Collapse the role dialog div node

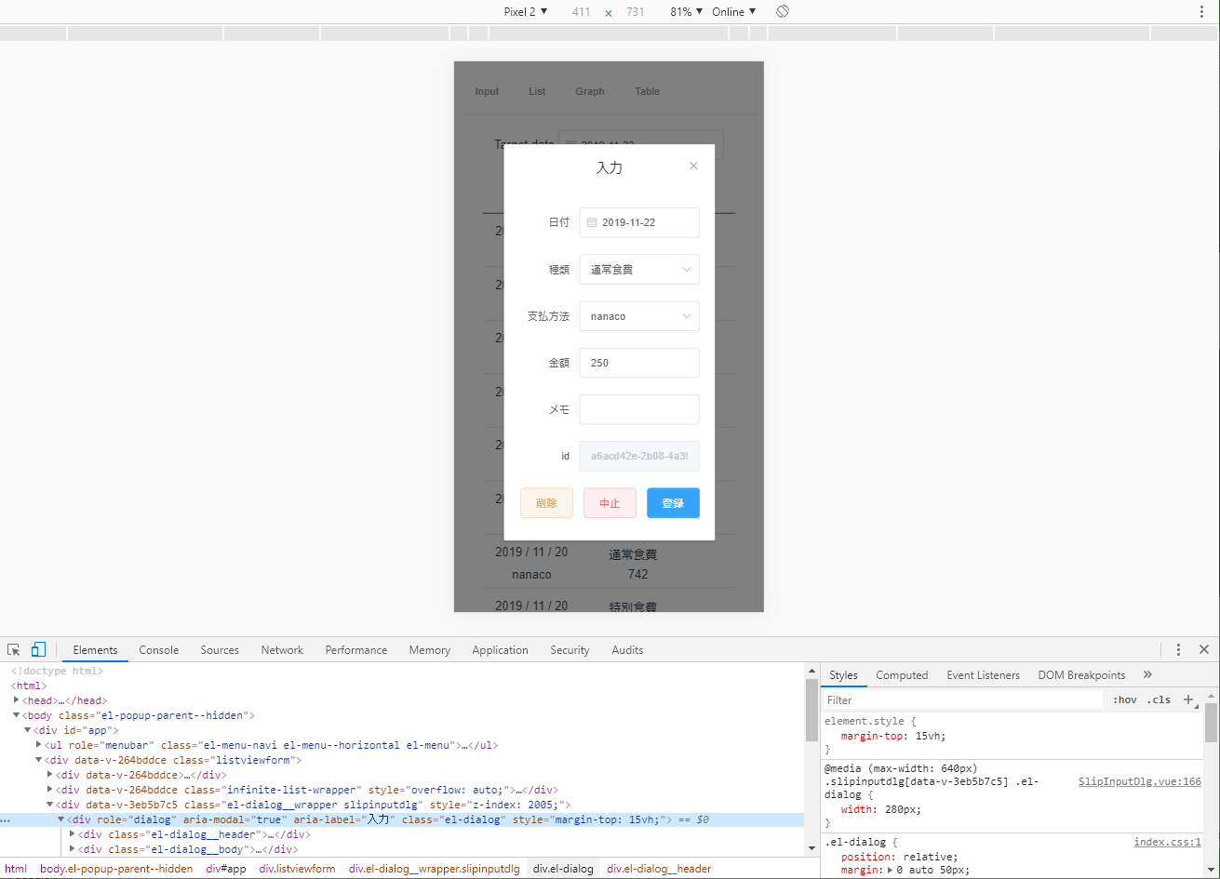coord(61,819)
